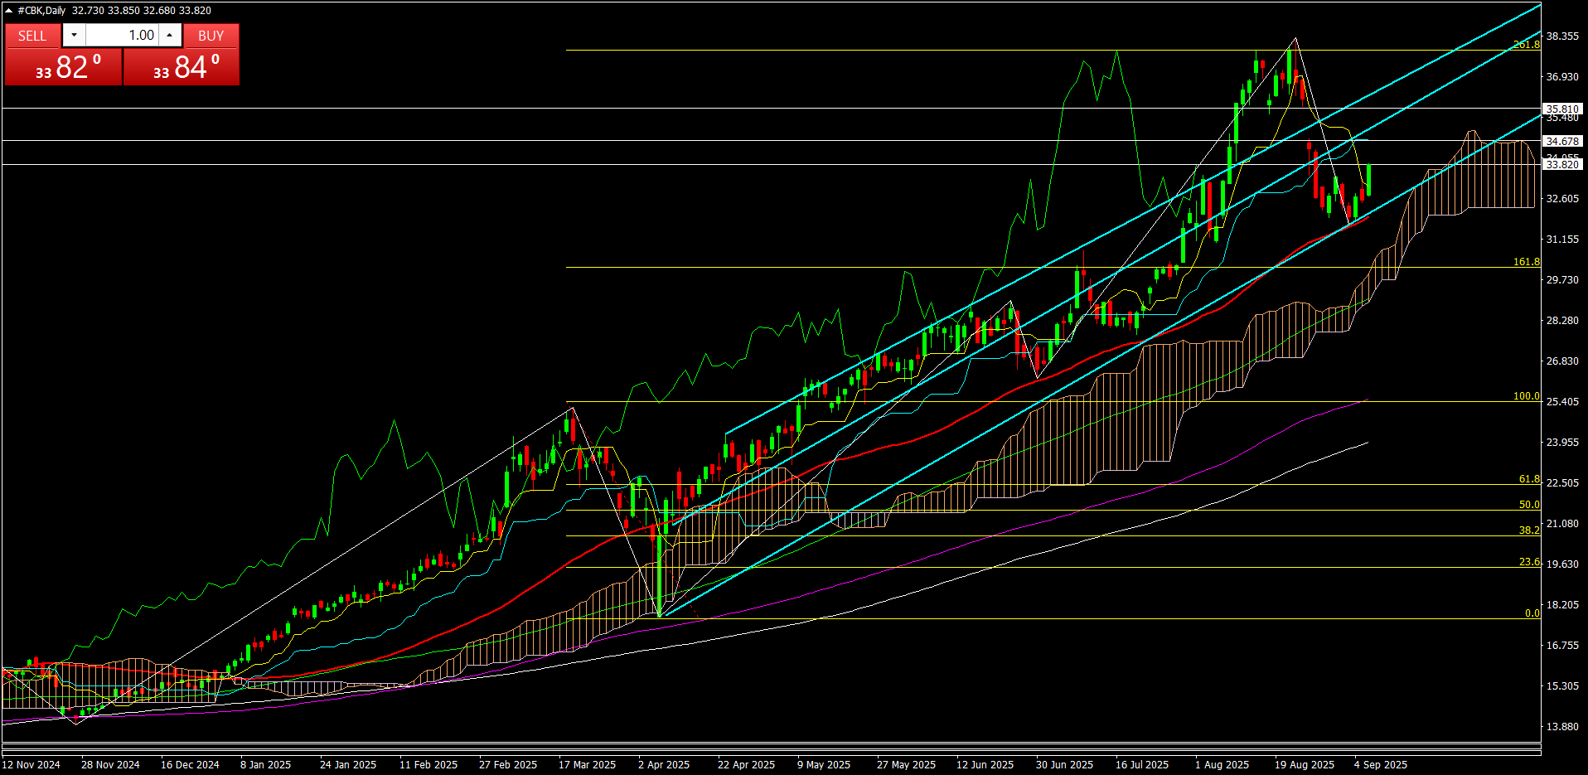Click the BUY button
Image resolution: width=1588 pixels, height=775 pixels.
211,36
